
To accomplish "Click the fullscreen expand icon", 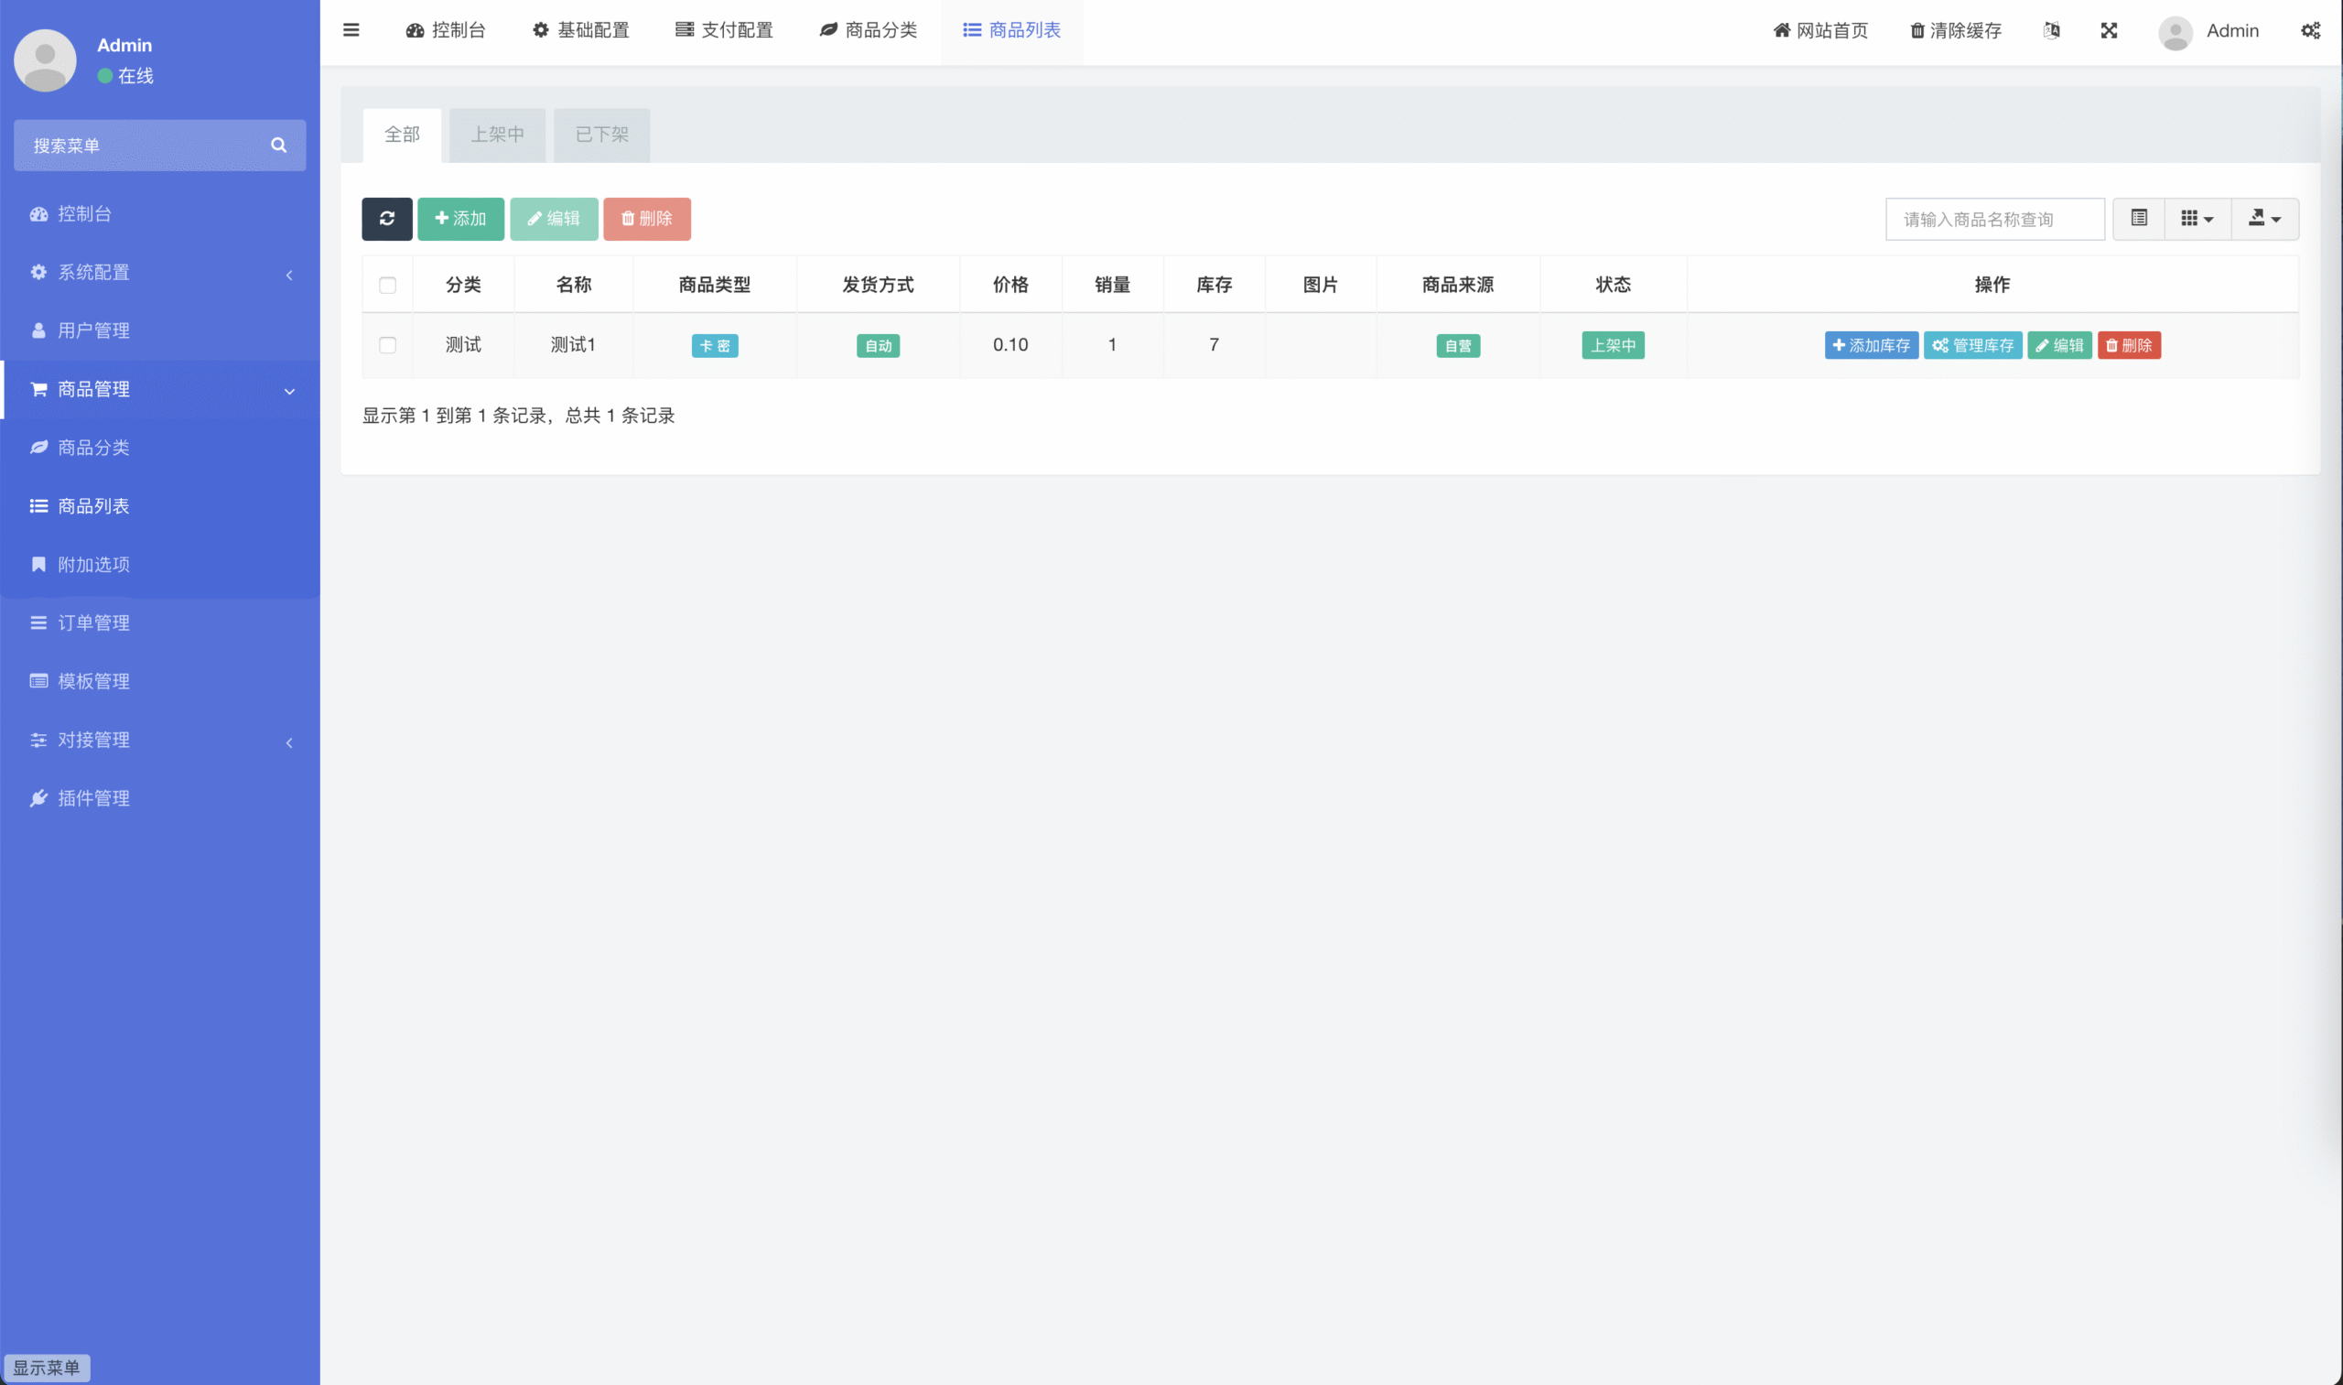I will (x=2109, y=31).
